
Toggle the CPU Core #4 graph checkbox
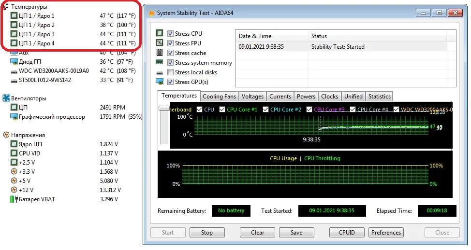coord(353,110)
